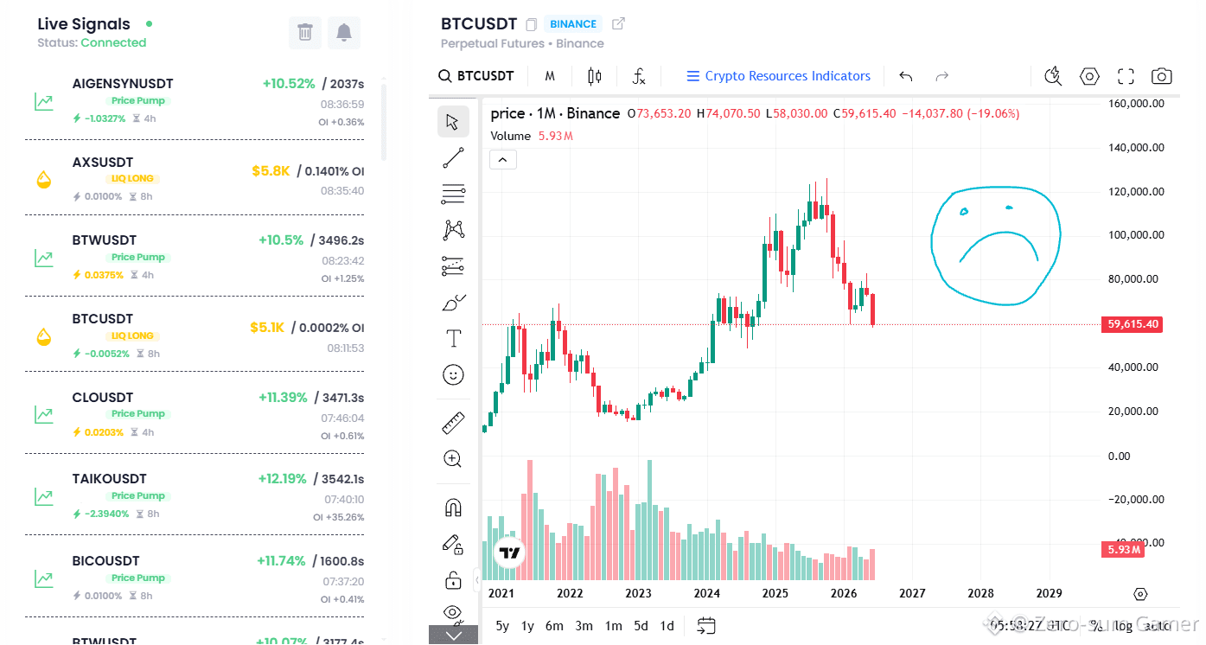Screen dimensions: 1206x645
Task: Open the fx indicators menu
Action: 639,76
